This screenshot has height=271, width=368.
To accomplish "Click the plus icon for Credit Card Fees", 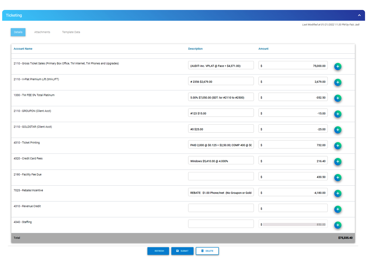I will tap(338, 162).
